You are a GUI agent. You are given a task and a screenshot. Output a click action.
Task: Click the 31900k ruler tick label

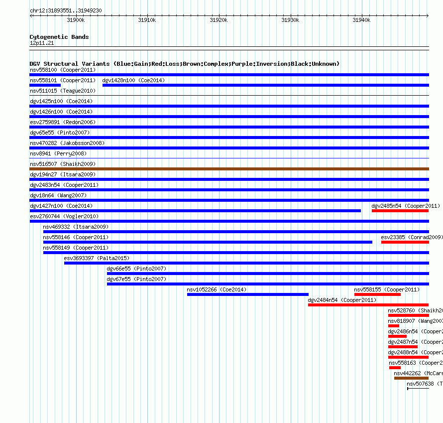[76, 20]
